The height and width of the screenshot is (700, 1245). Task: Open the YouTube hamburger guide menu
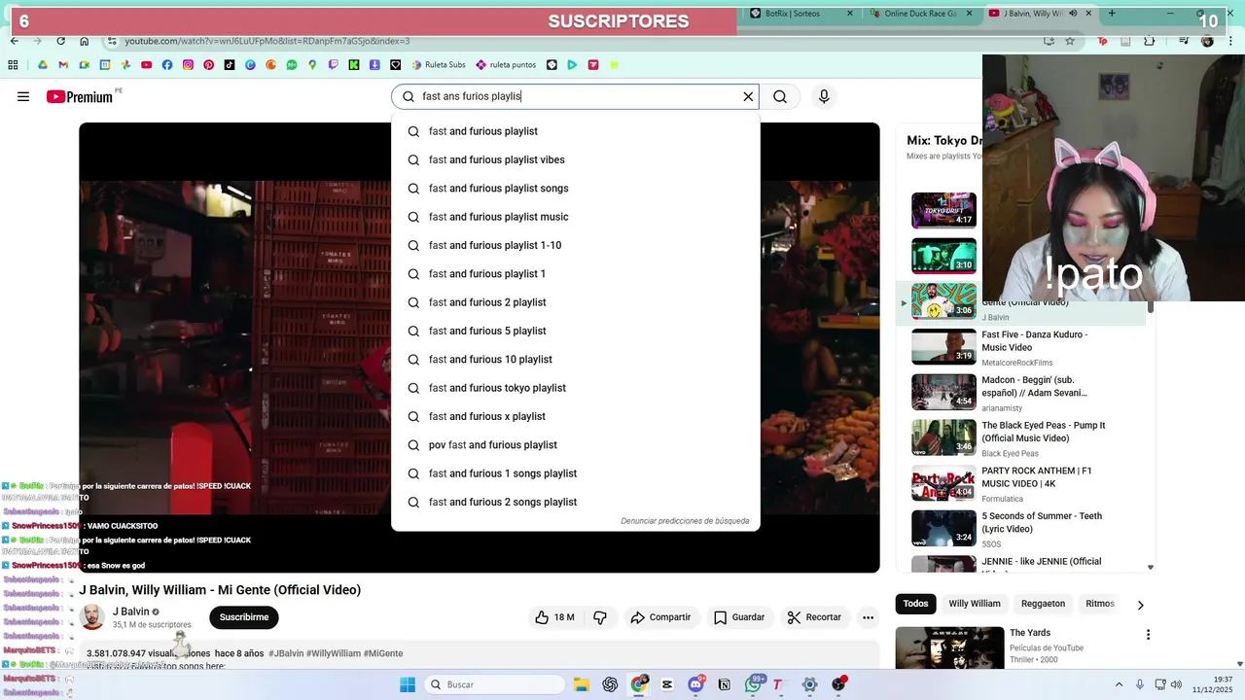pos(23,96)
